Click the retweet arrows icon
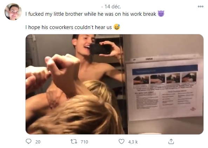 tap(74, 141)
